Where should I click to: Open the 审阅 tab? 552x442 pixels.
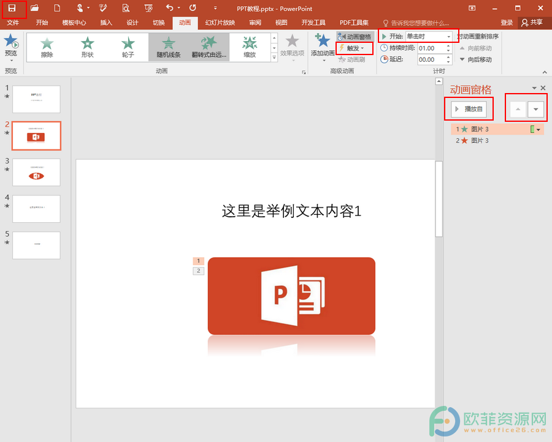pos(255,23)
